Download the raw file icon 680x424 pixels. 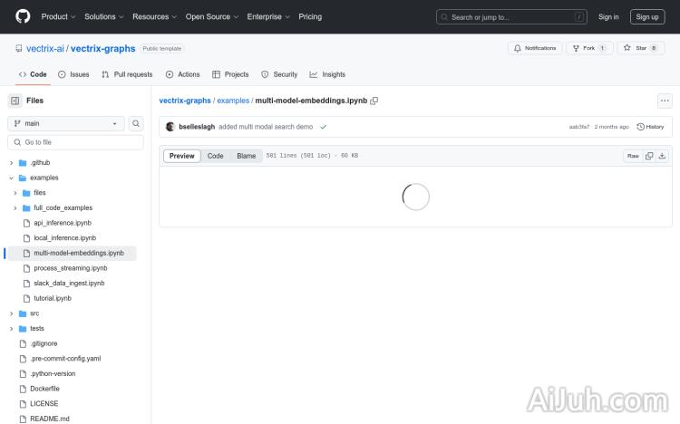point(662,156)
